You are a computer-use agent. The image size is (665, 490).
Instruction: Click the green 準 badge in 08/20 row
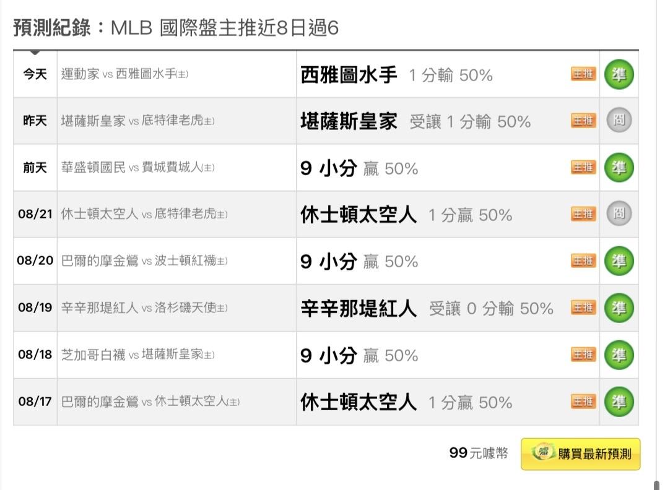[x=619, y=261]
